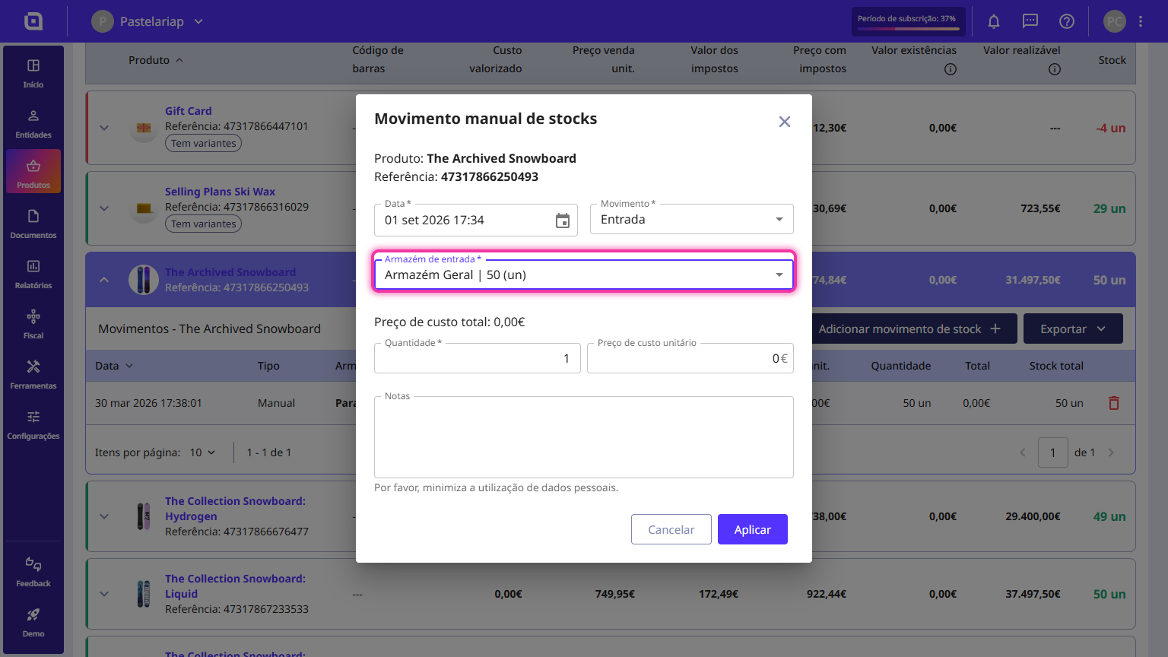Open Relatórios from the sidebar

click(x=33, y=275)
